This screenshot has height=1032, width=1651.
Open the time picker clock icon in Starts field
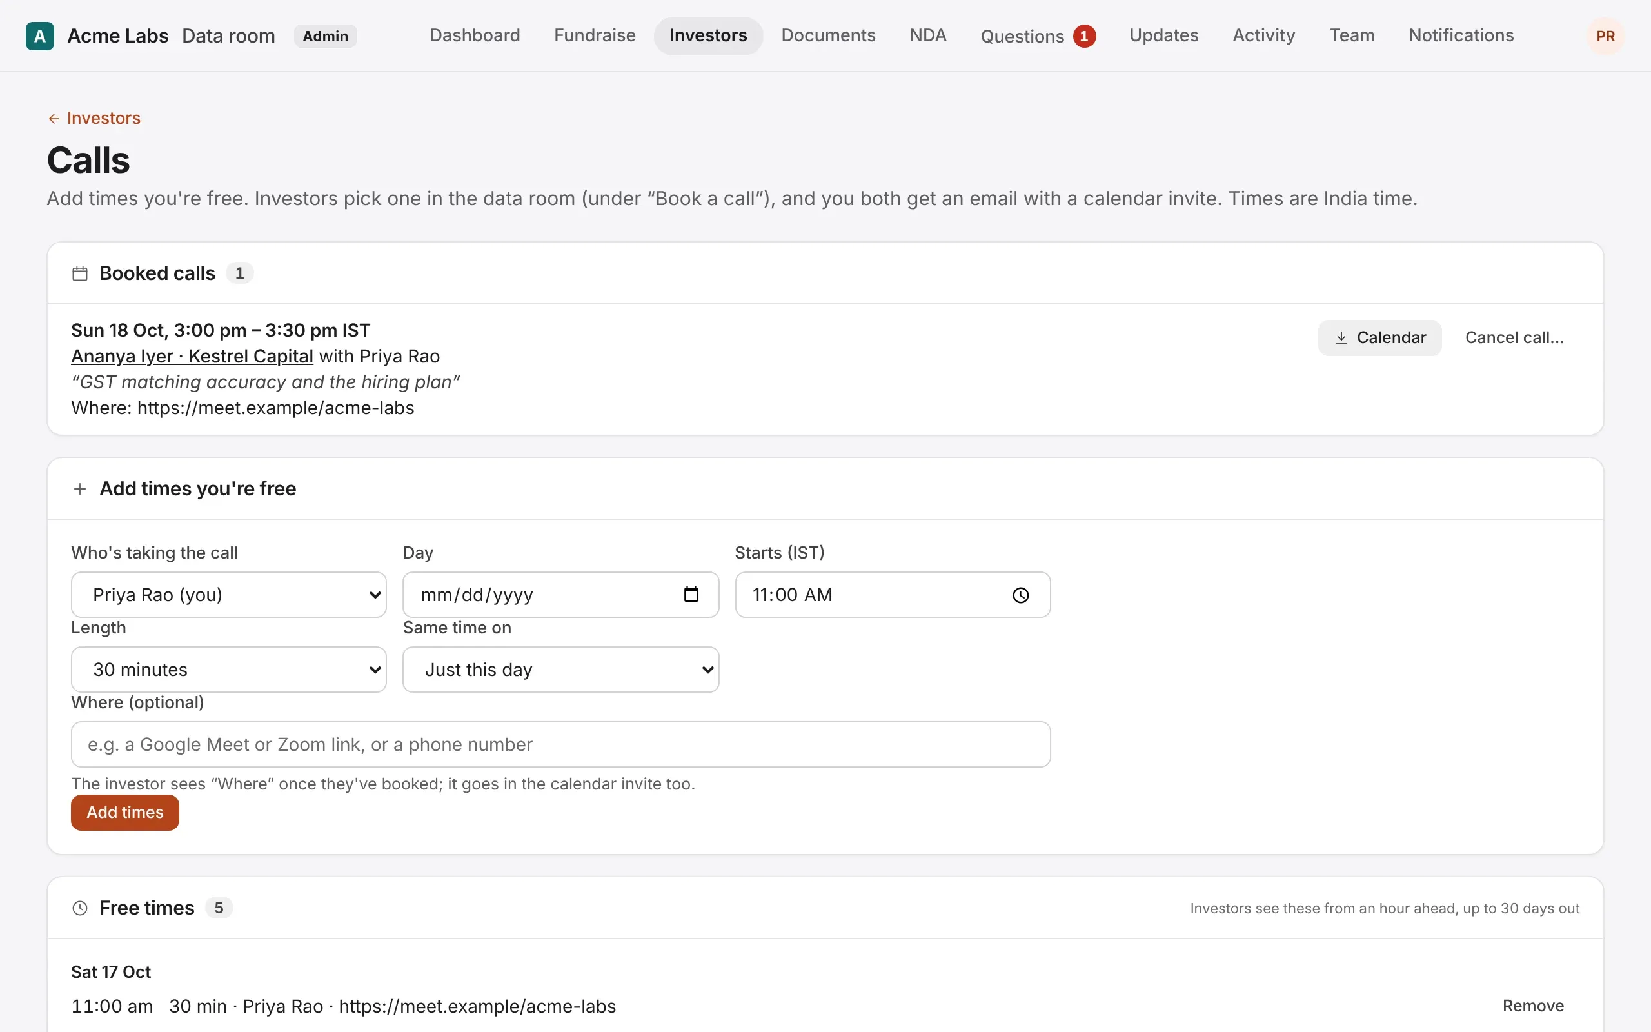[x=1021, y=595]
